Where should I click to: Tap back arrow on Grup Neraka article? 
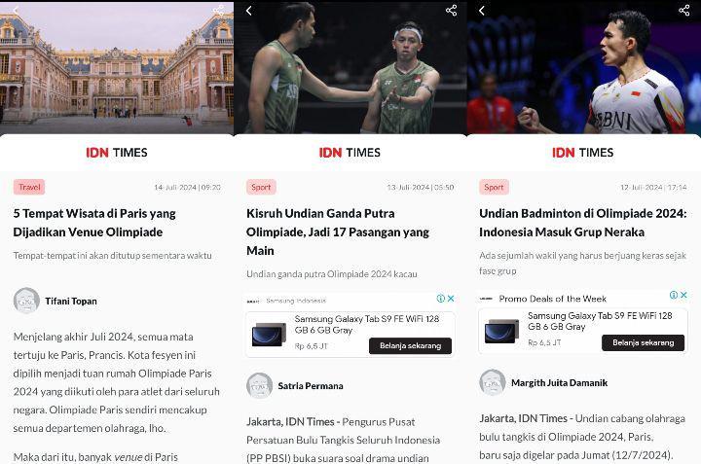482,11
